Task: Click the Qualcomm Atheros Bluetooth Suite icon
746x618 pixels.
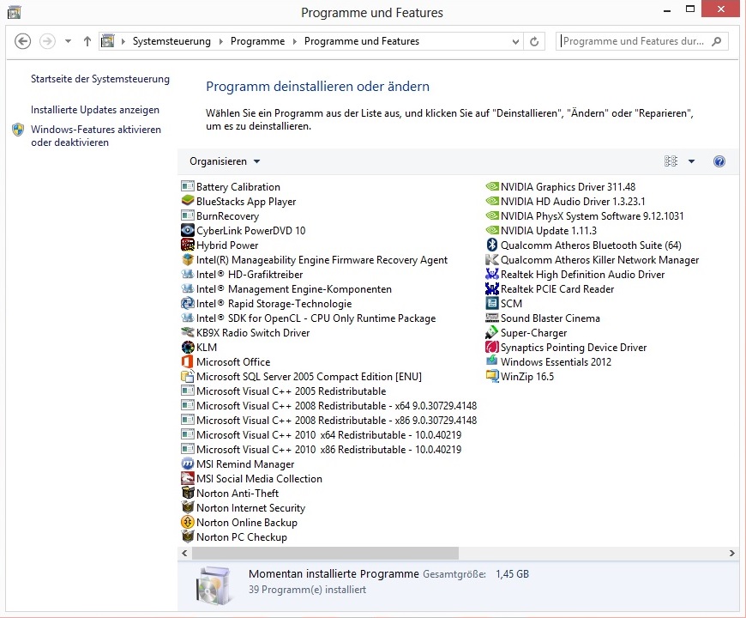Action: [492, 245]
